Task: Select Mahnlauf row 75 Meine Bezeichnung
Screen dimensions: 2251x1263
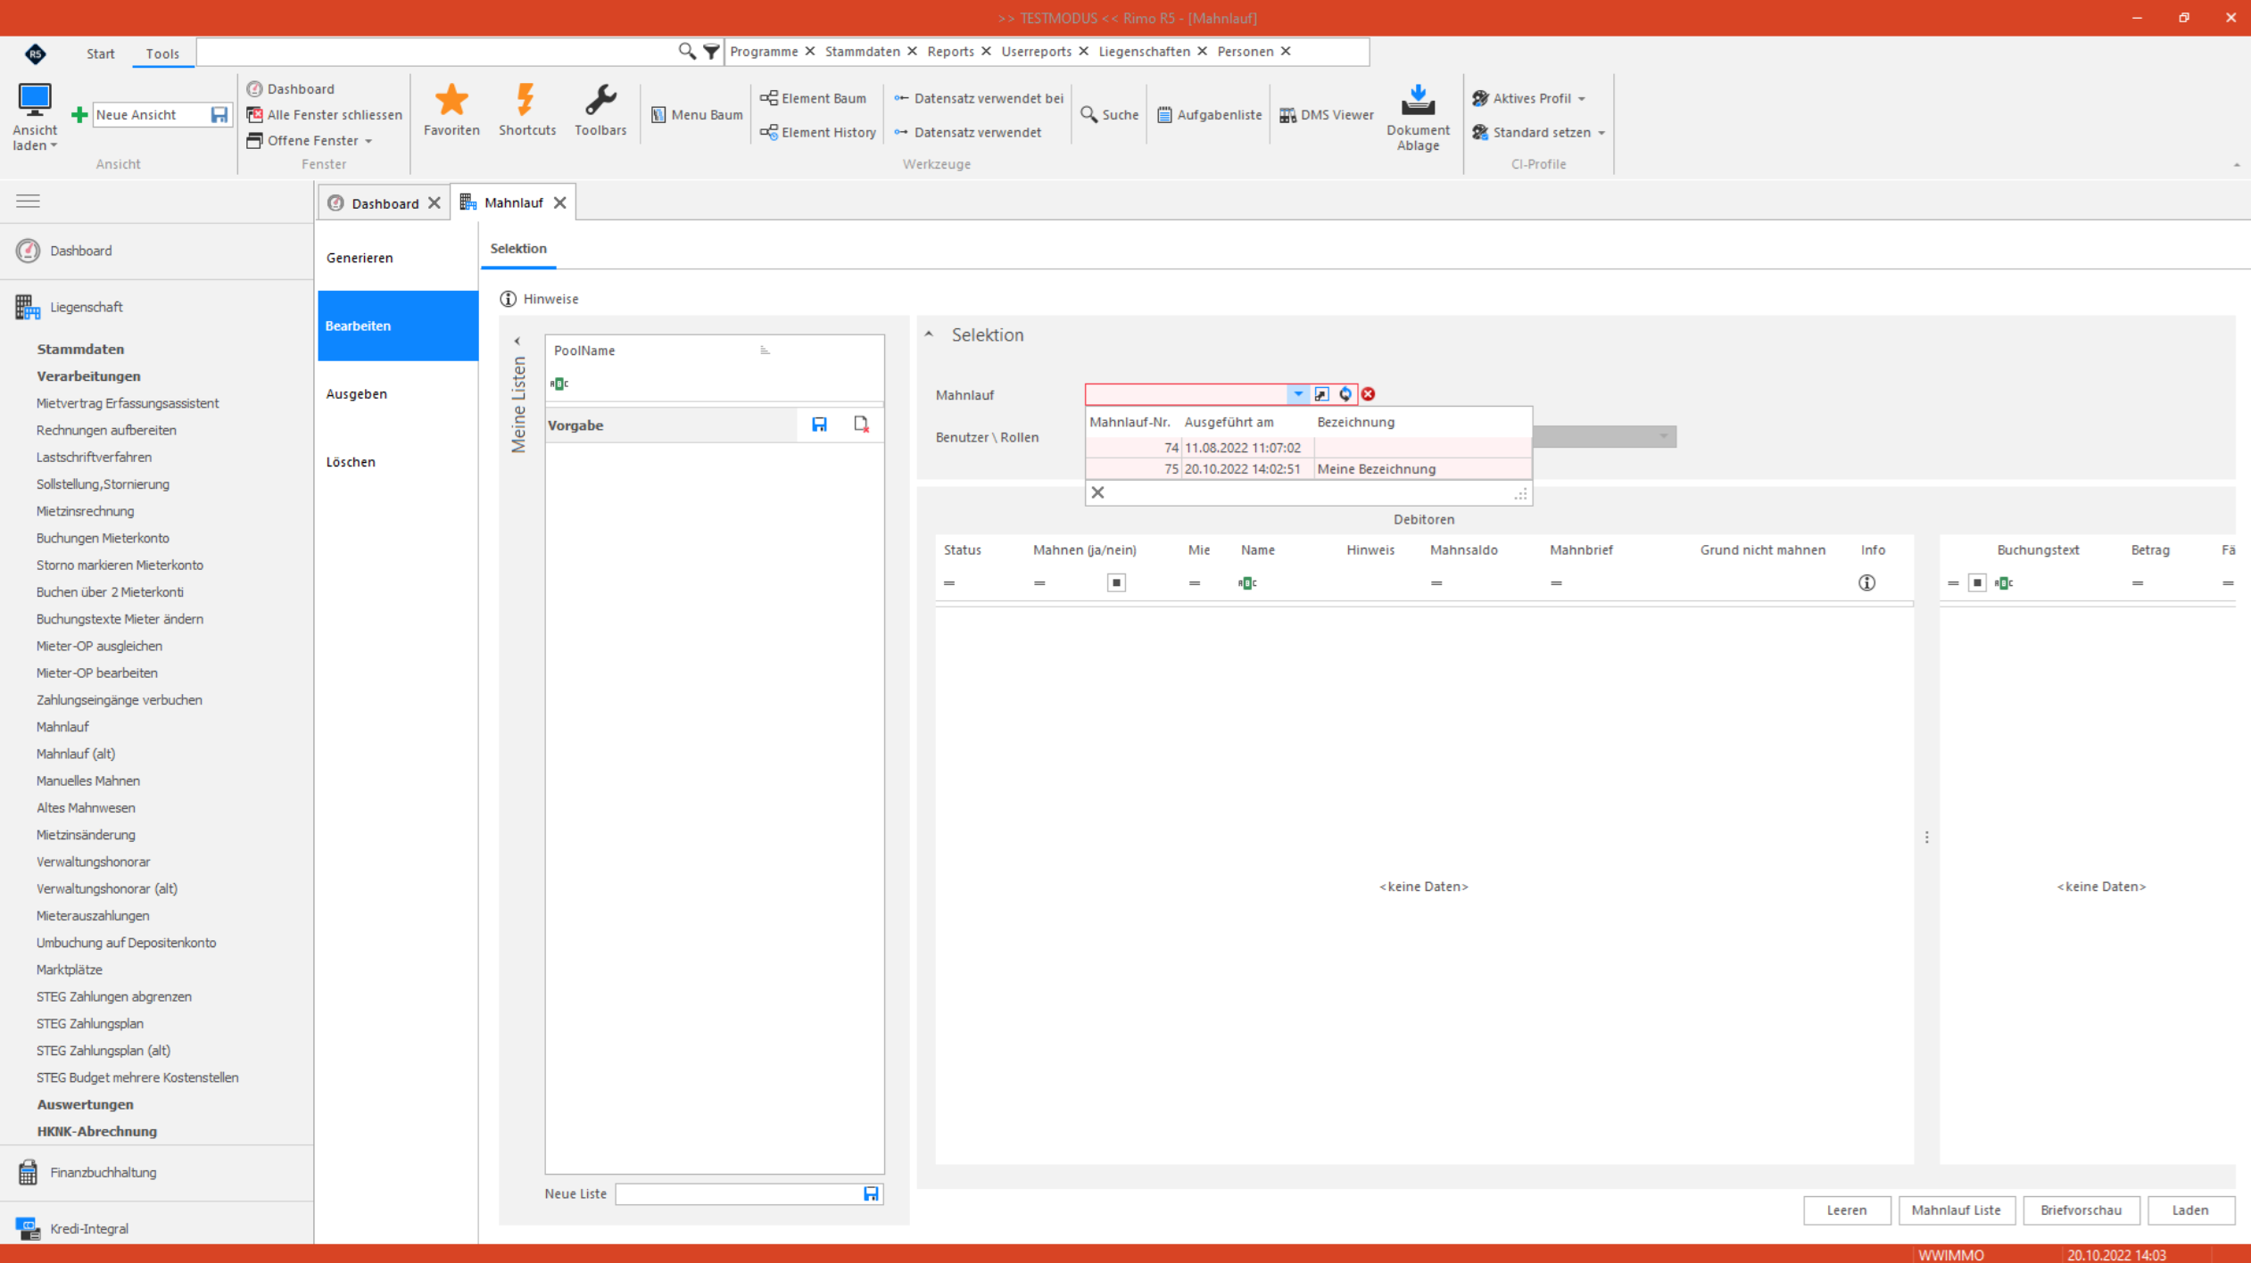Action: point(1308,469)
